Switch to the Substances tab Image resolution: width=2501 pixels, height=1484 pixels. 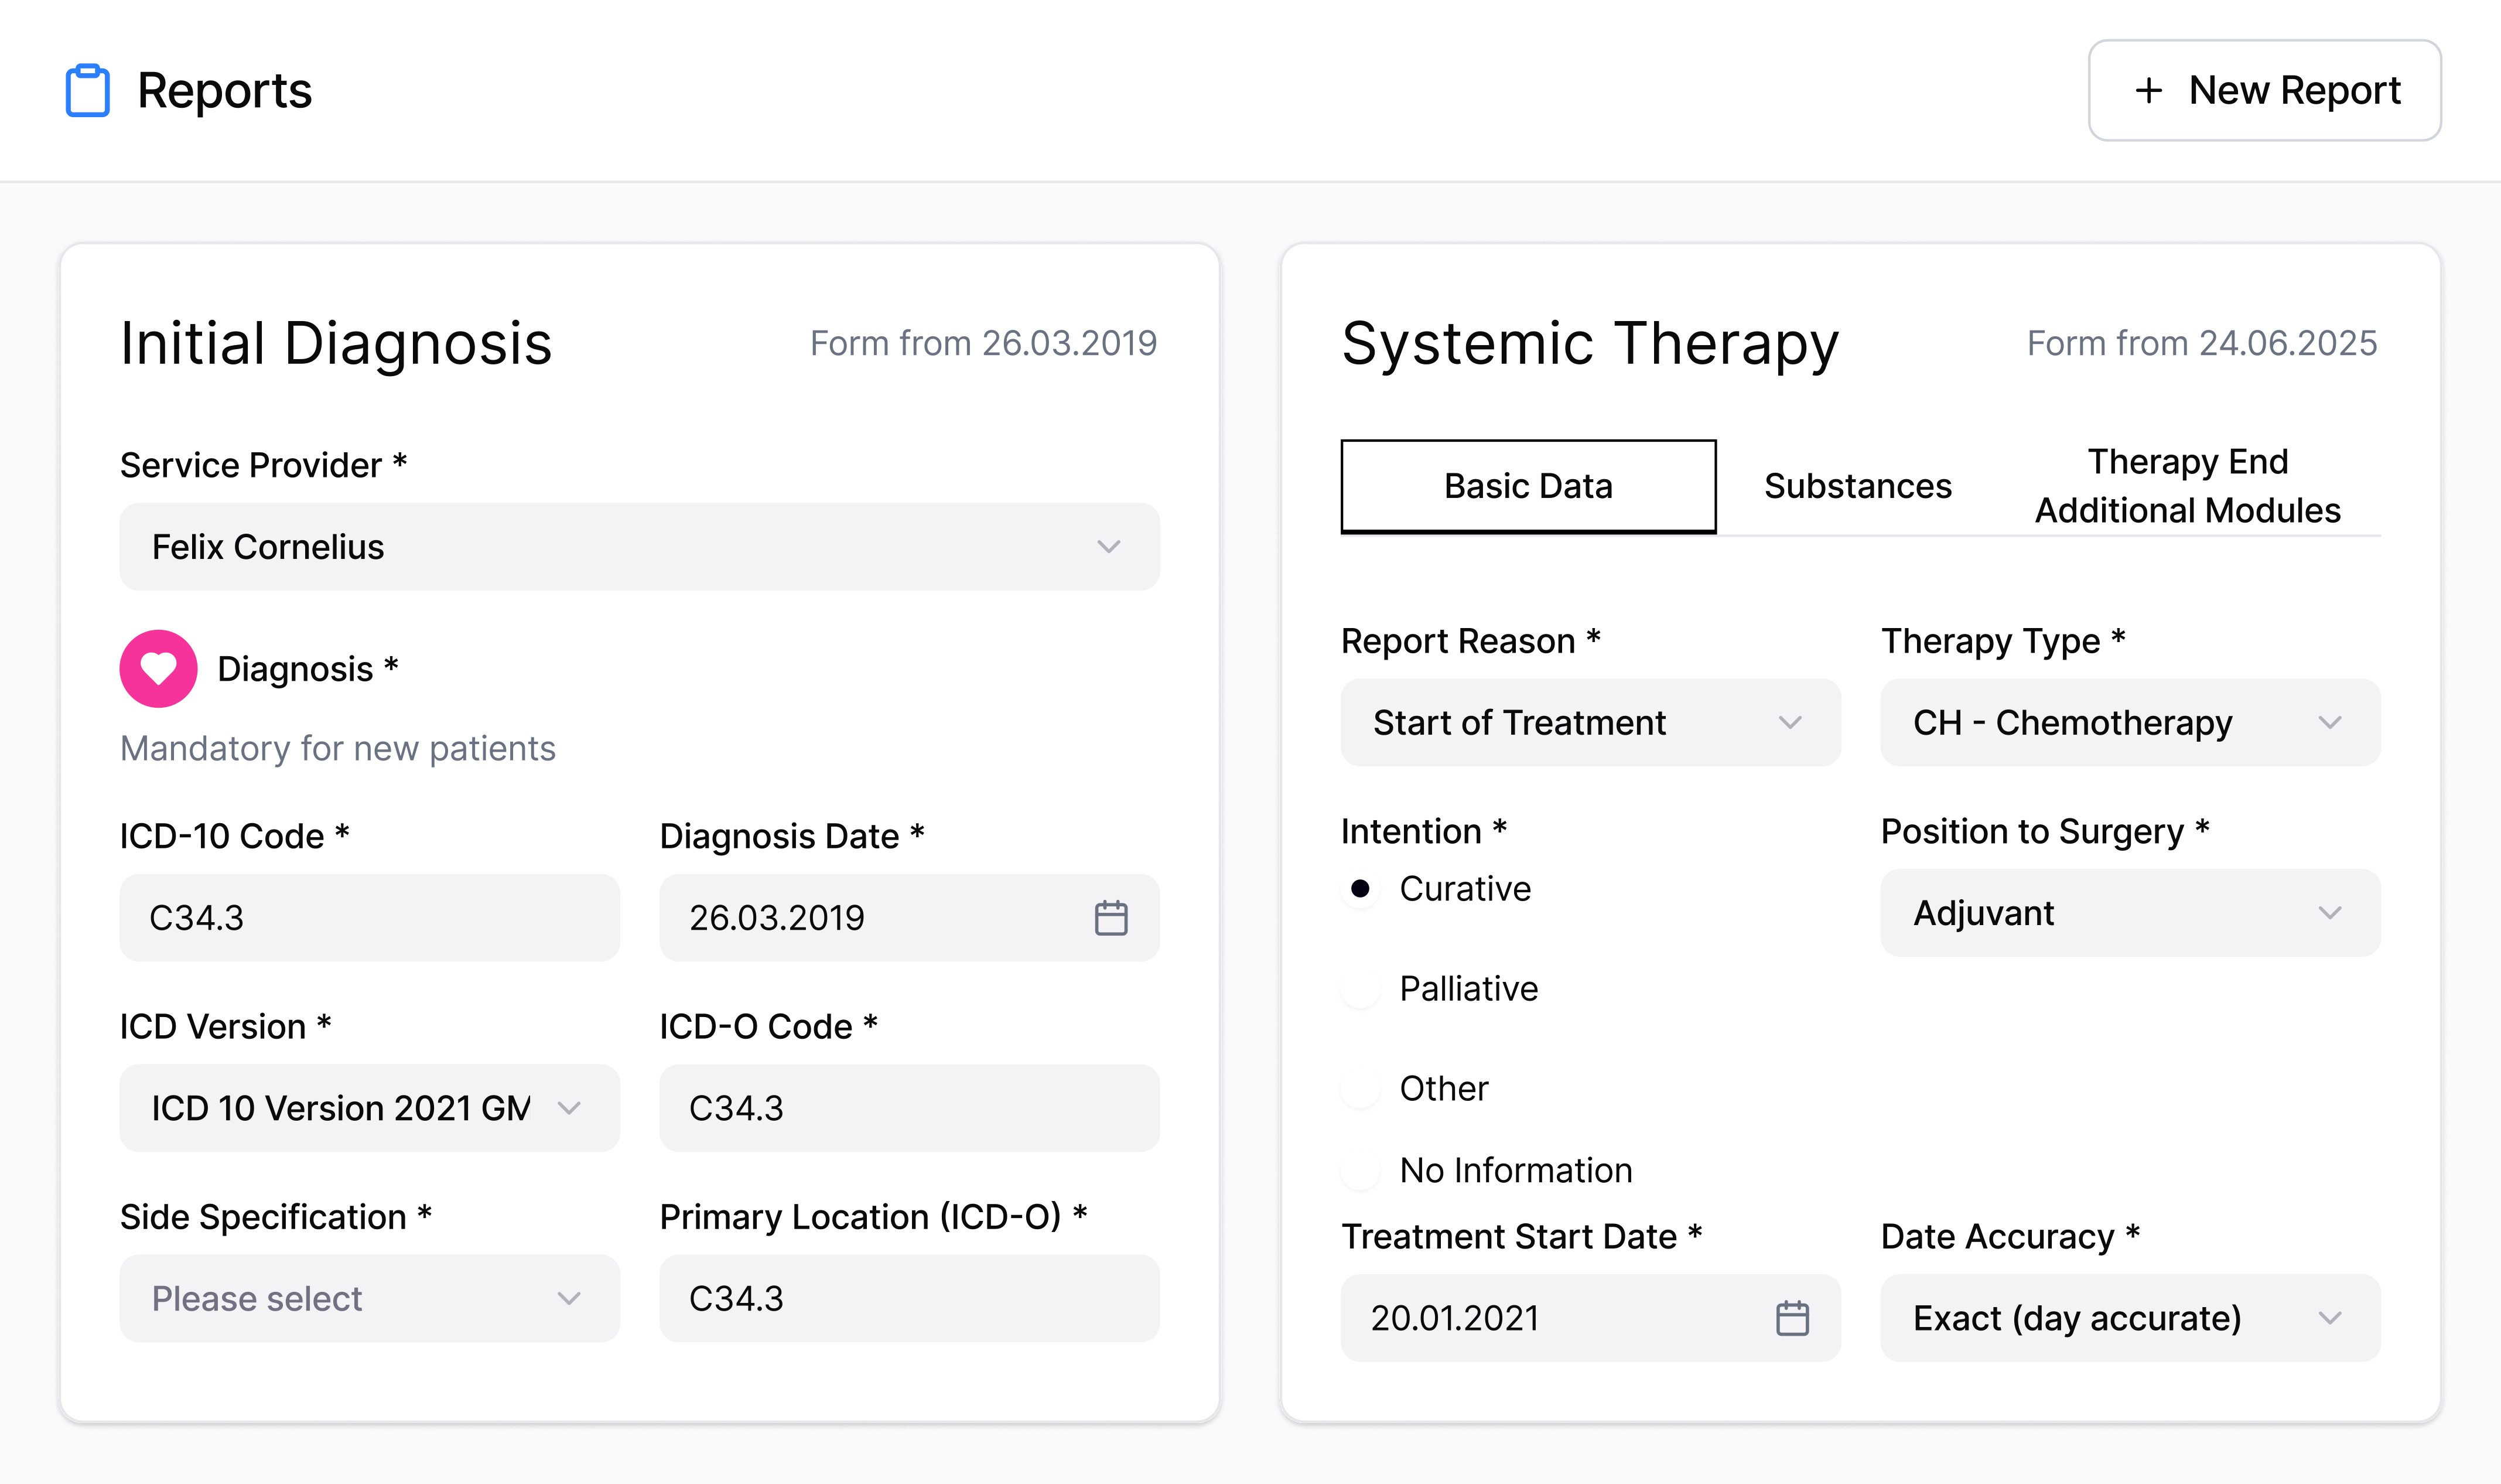pos(1856,486)
